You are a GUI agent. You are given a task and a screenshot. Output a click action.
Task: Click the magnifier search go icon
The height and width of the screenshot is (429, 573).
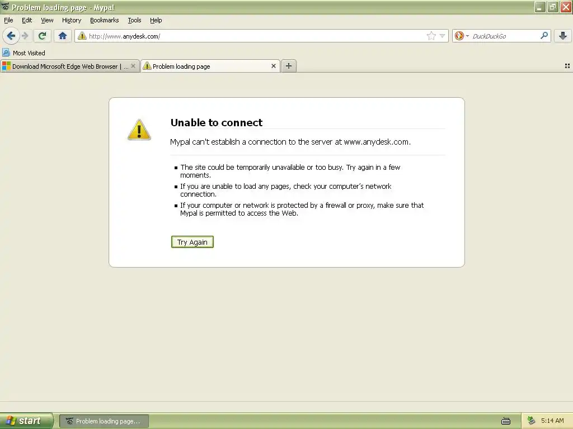click(544, 35)
